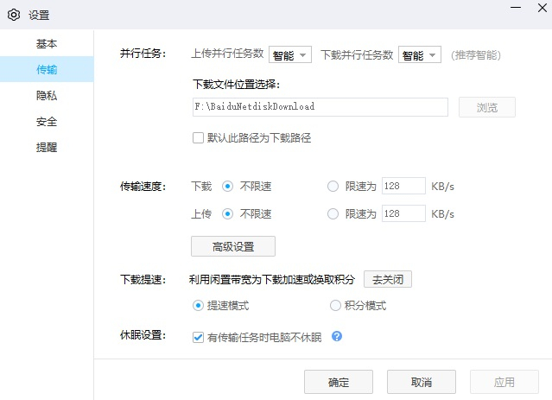Uncheck 有传输任务时电脑不休眠 checkbox
Screen dimensions: 552x400
[198, 337]
